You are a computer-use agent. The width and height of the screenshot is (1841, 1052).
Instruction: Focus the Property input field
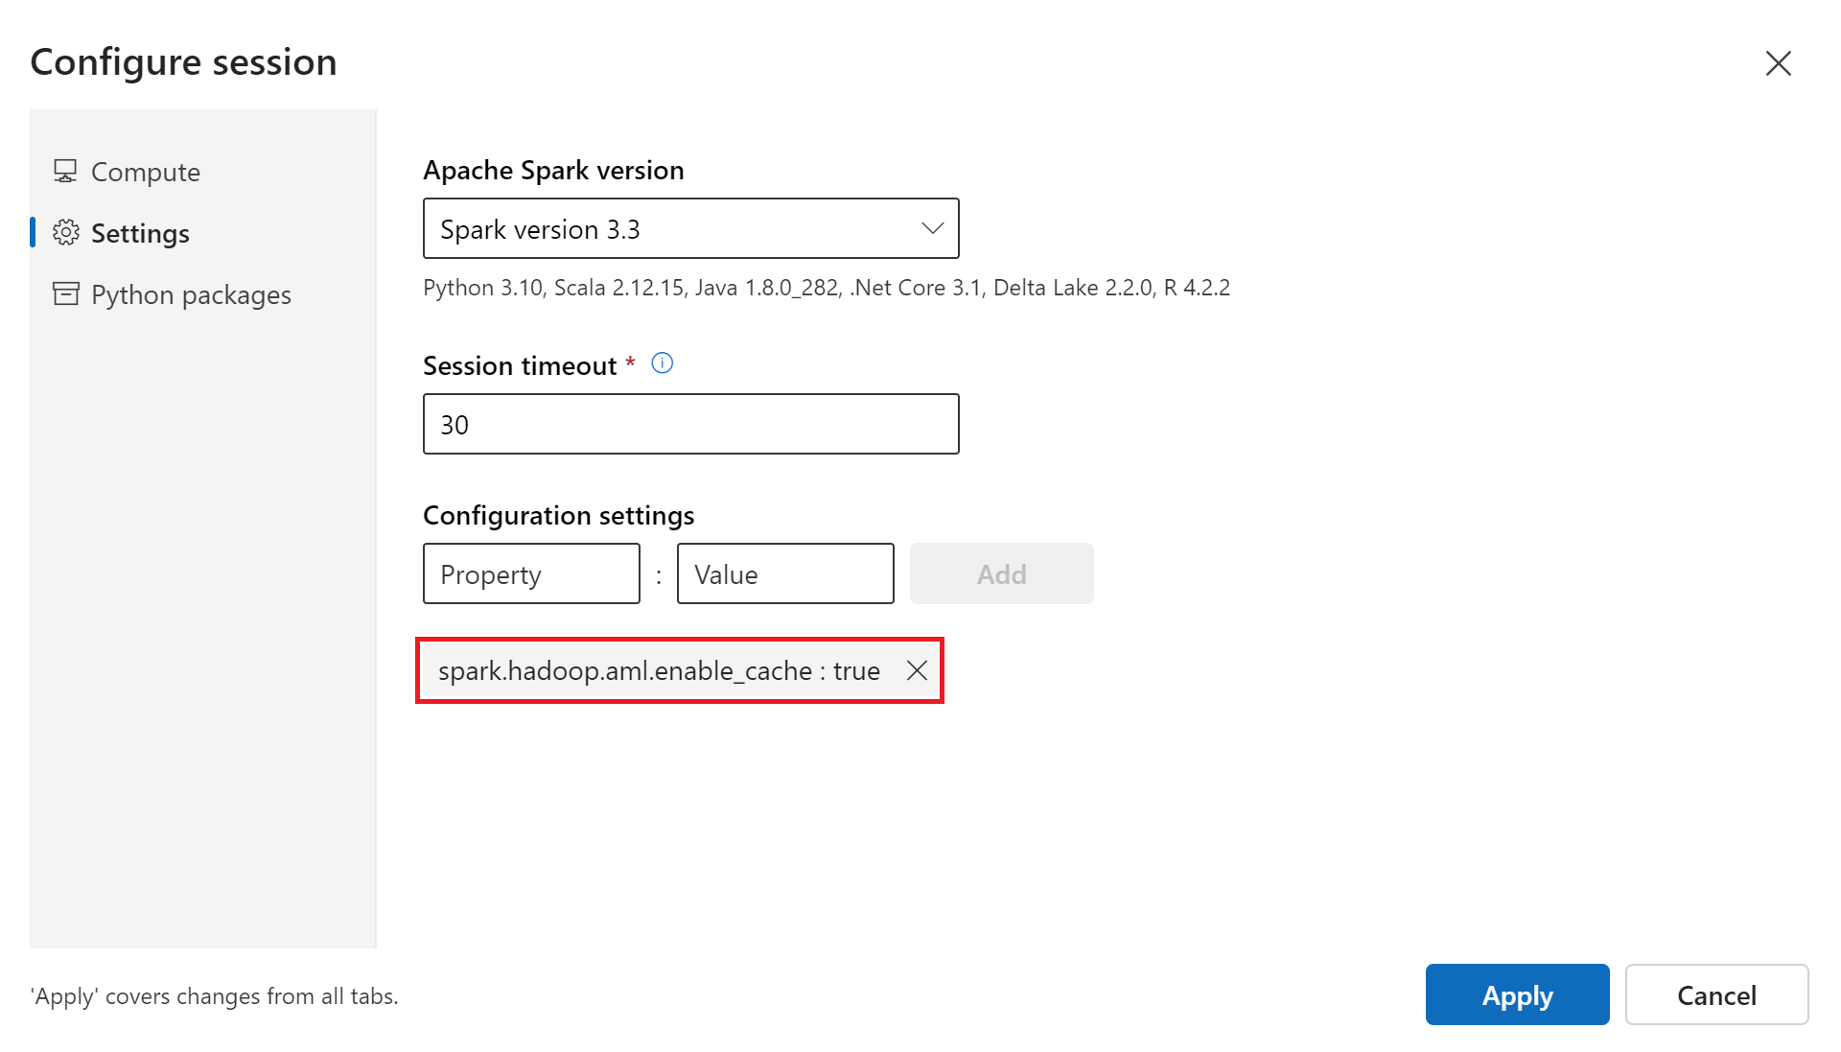click(x=531, y=573)
